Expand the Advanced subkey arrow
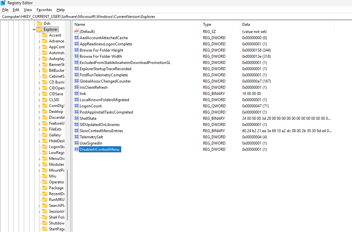352x232 pixels. click(x=40, y=41)
